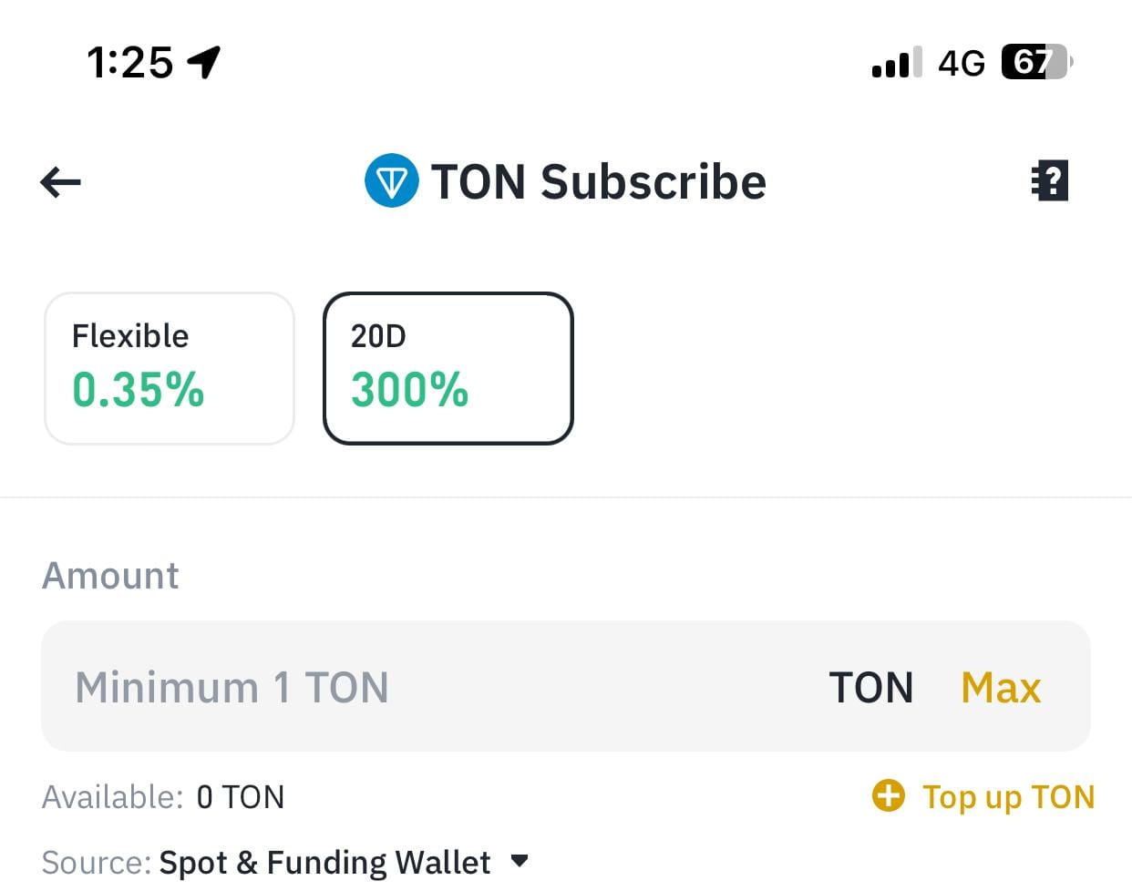
Task: Tap the TON currency label in amount box
Action: click(870, 687)
